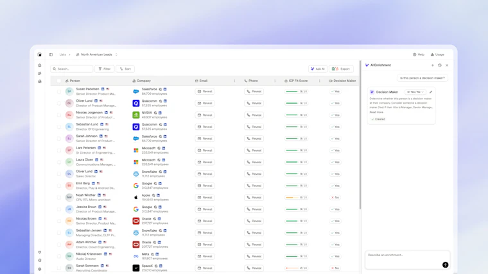The image size is (488, 274).
Task: Click the bell icon above the settings gear
Action: [x=40, y=261]
